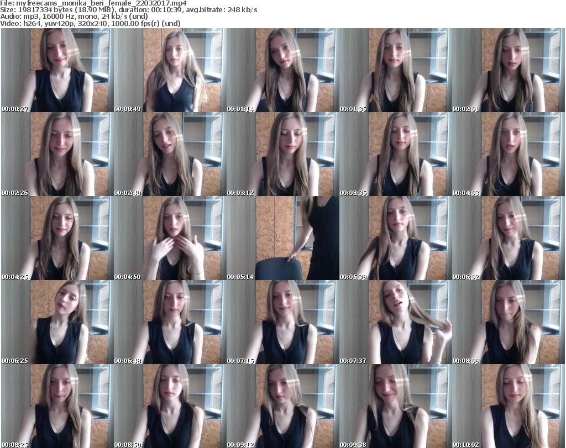Click the Audio mp3 info line
This screenshot has height=448, width=566.
[x=74, y=17]
